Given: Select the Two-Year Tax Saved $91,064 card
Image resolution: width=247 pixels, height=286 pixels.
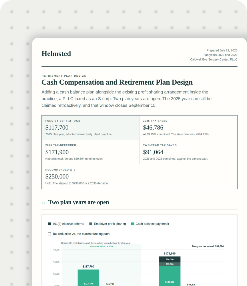Looking at the screenshot, I should (188, 152).
